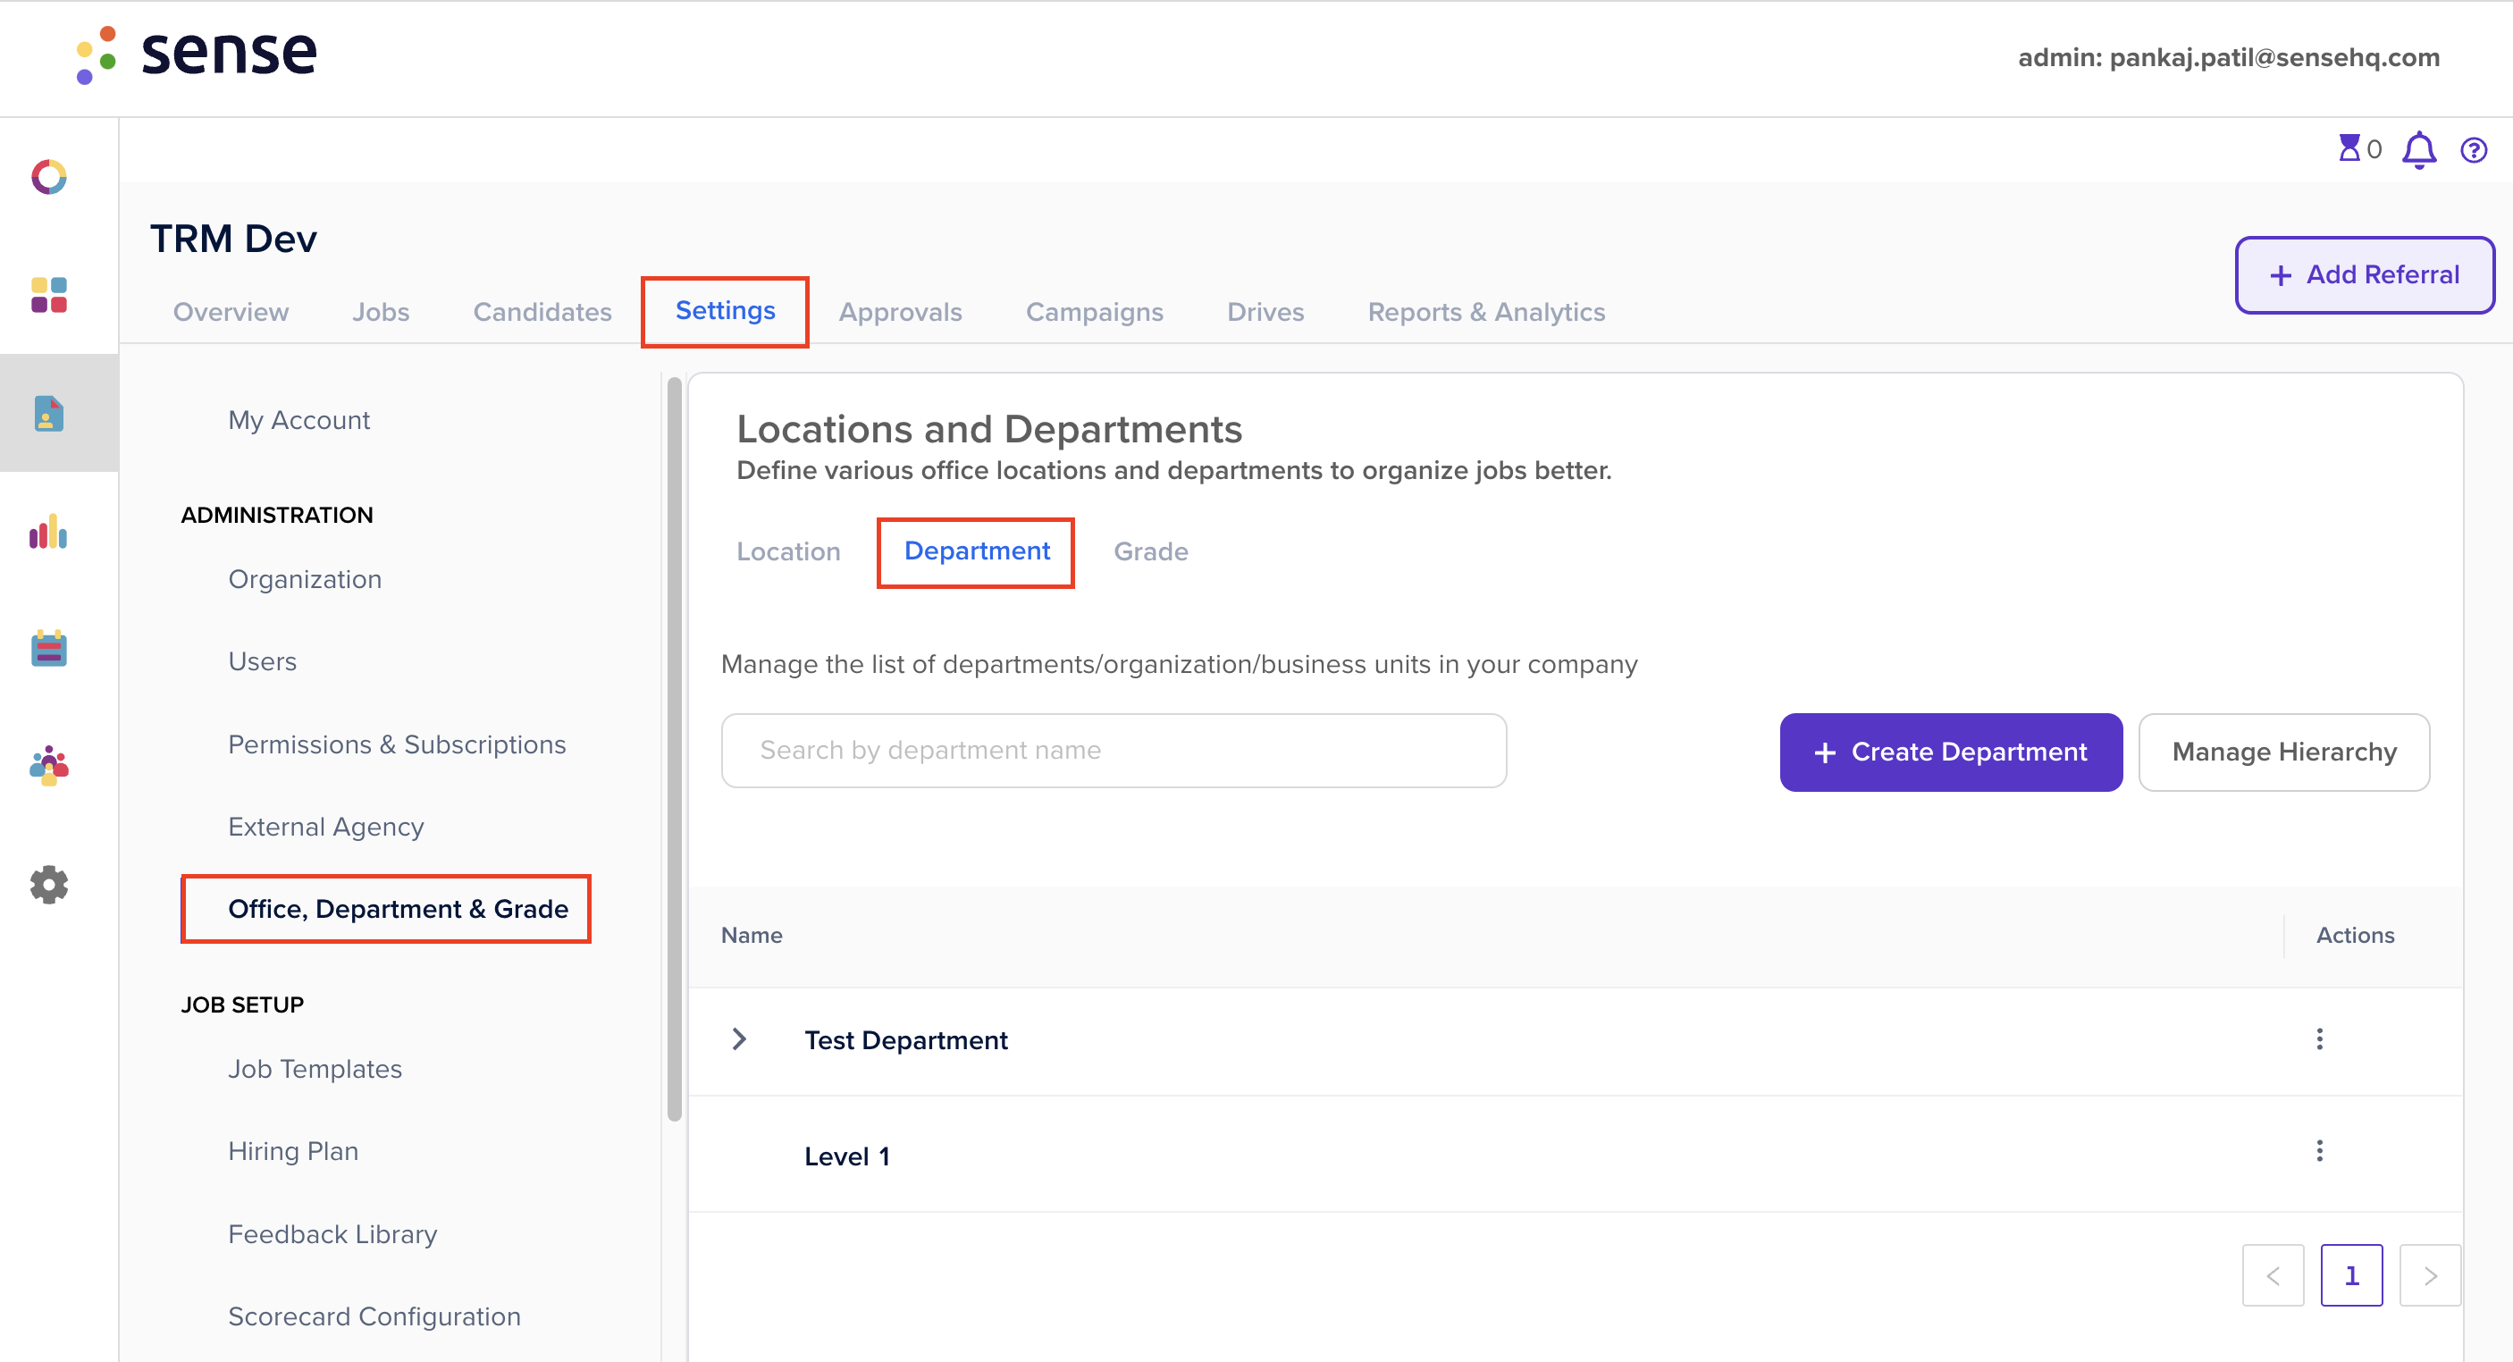
Task: Open the Settings tab
Action: 725,311
